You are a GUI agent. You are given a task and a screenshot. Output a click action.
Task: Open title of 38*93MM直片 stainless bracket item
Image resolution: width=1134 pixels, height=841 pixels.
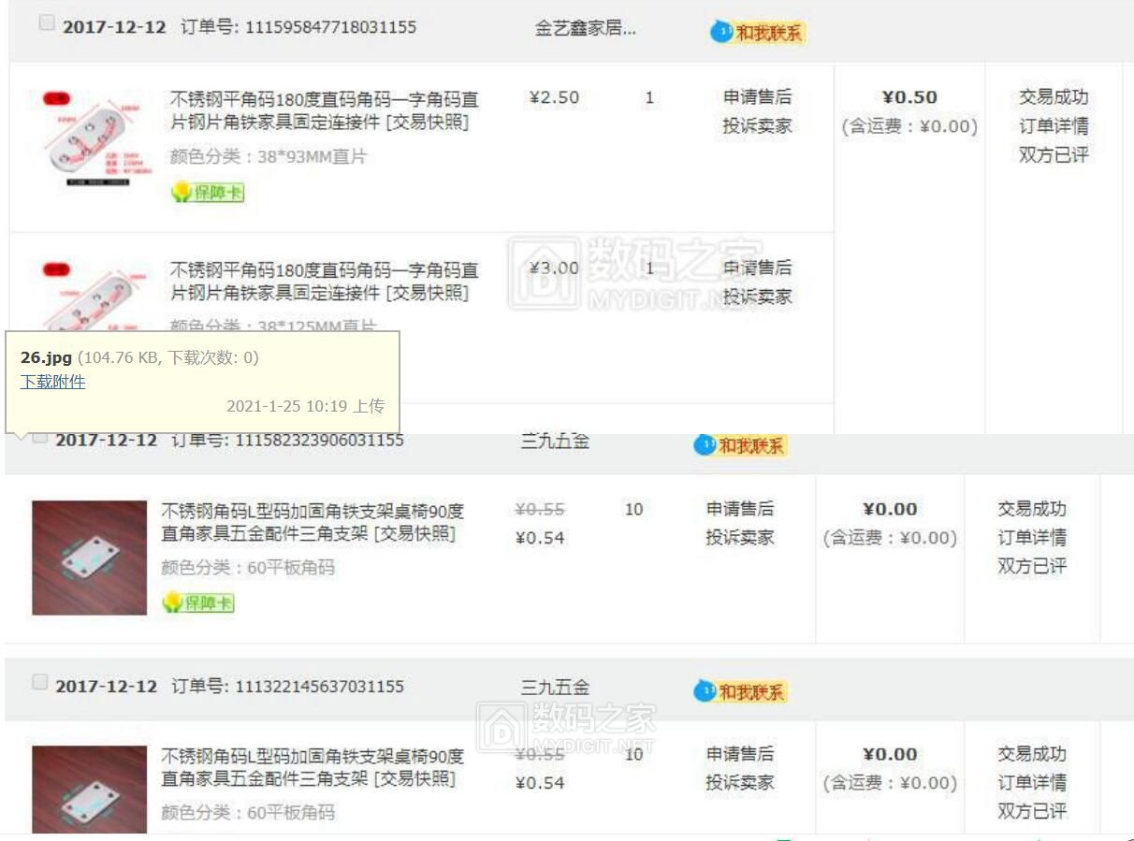324,110
